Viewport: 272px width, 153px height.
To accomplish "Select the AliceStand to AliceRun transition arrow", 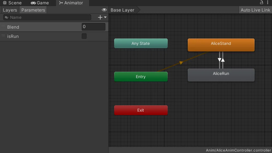I will pos(220,60).
